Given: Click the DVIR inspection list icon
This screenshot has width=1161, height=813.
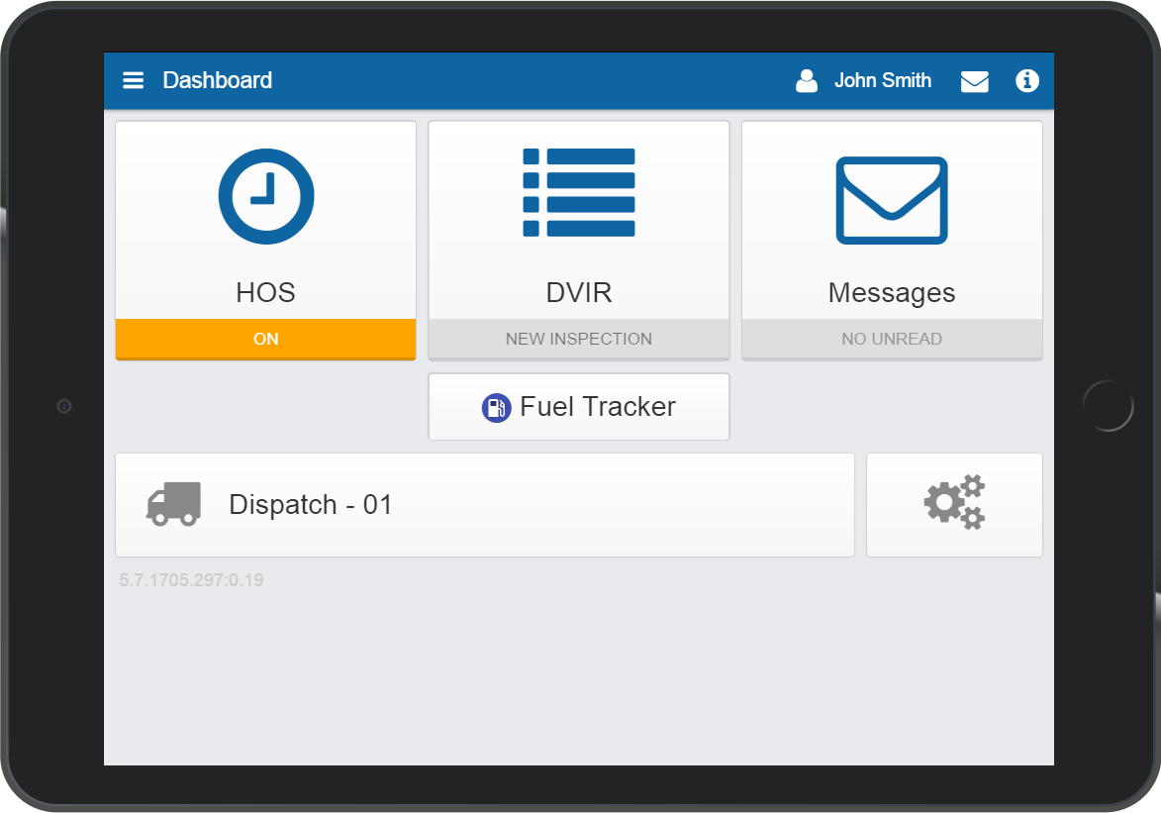Looking at the screenshot, I should [x=578, y=192].
